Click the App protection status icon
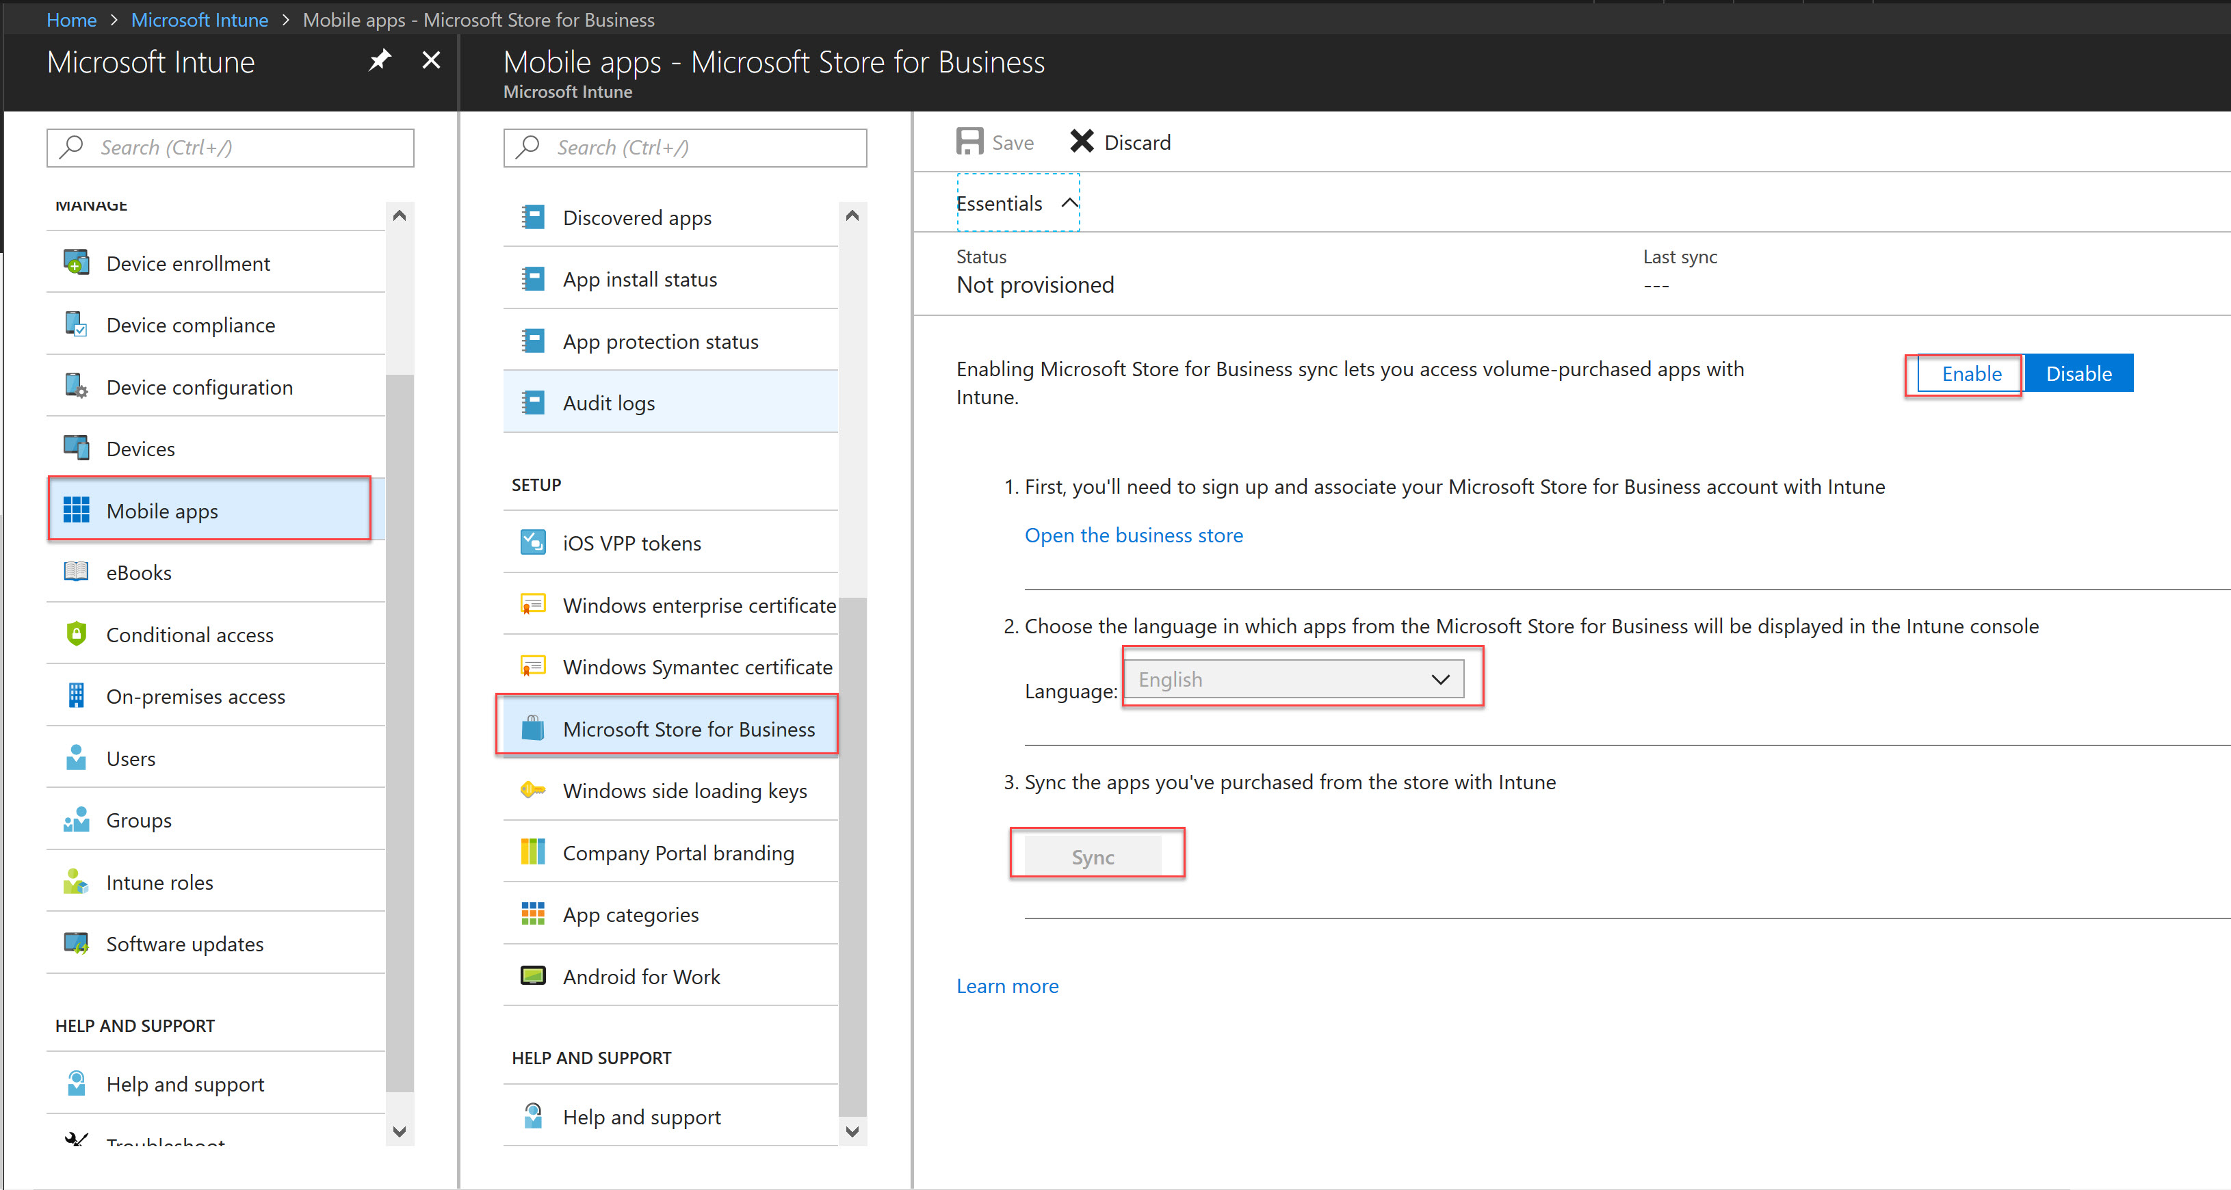The width and height of the screenshot is (2231, 1190). point(533,341)
